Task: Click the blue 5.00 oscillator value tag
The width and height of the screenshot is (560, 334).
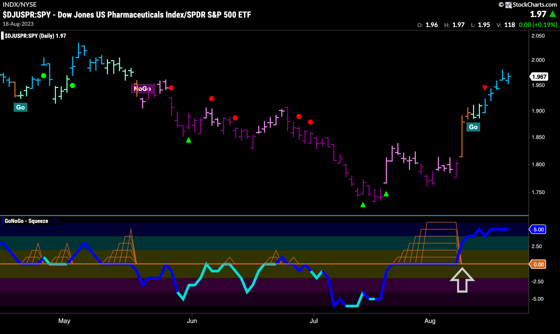Action: click(538, 229)
